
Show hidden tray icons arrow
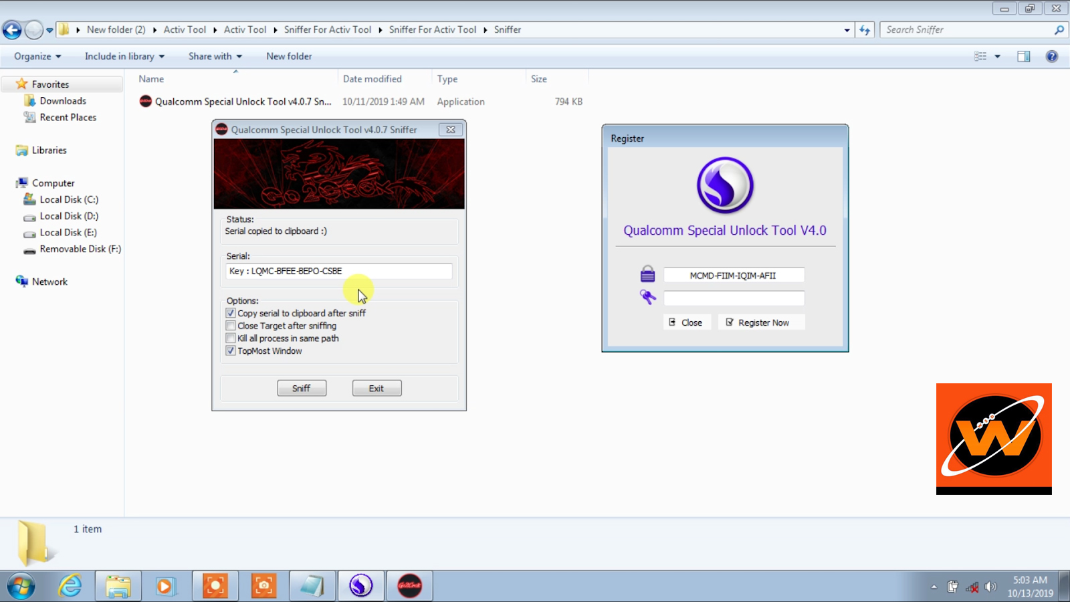coord(934,587)
